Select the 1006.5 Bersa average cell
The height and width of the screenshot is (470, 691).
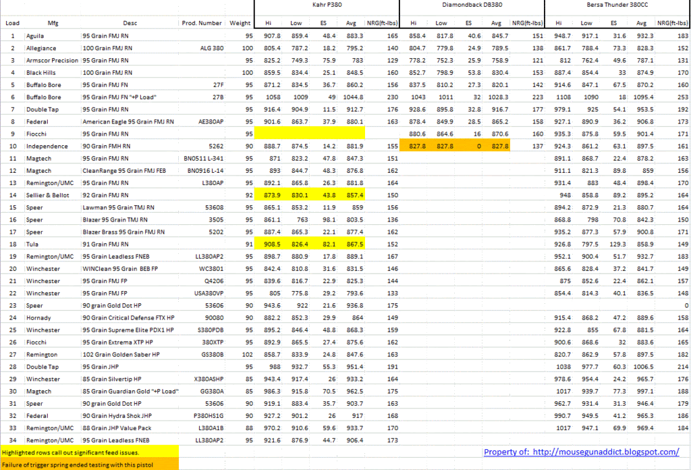point(642,367)
